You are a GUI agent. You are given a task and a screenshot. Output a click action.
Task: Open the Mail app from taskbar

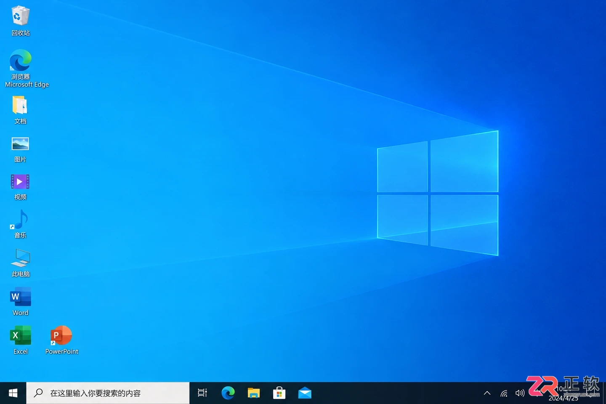(305, 393)
